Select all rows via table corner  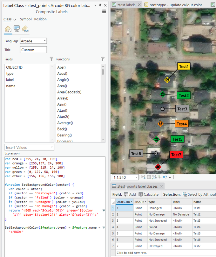[113, 202]
